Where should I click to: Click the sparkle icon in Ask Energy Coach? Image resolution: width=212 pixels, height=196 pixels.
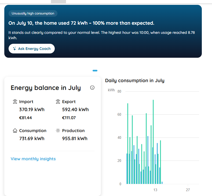(14, 49)
